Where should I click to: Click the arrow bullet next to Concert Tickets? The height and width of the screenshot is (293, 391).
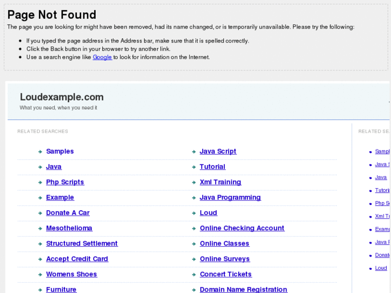194,275
